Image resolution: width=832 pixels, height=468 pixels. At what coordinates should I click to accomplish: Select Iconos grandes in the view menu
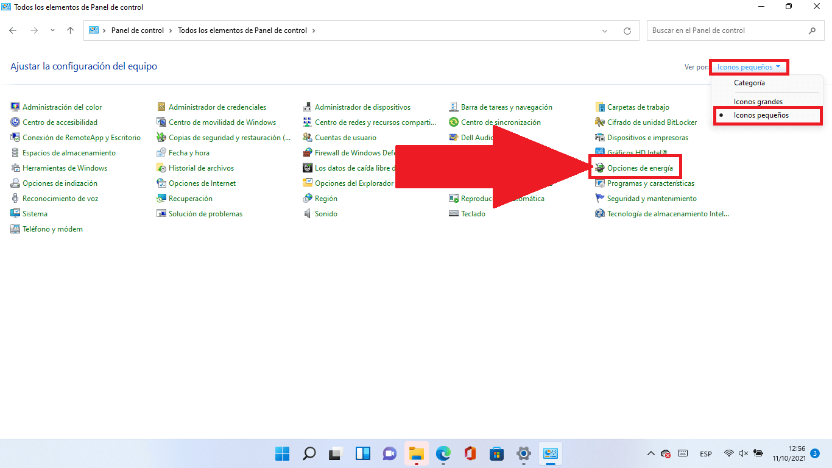(758, 102)
